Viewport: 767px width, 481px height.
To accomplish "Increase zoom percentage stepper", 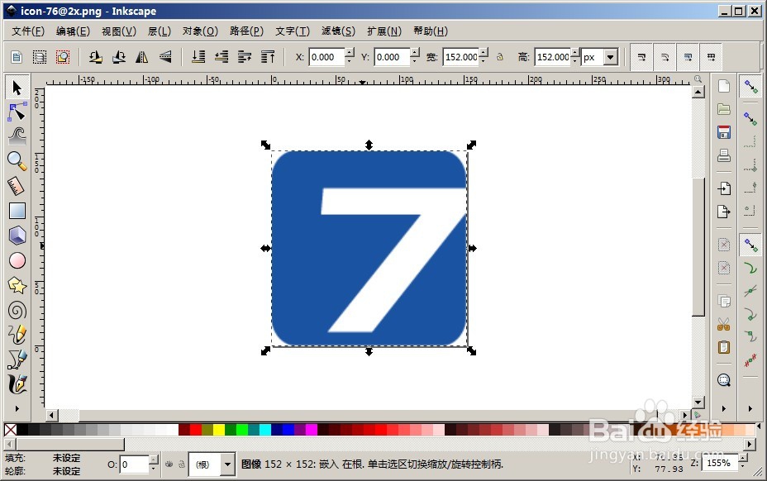I will (743, 458).
